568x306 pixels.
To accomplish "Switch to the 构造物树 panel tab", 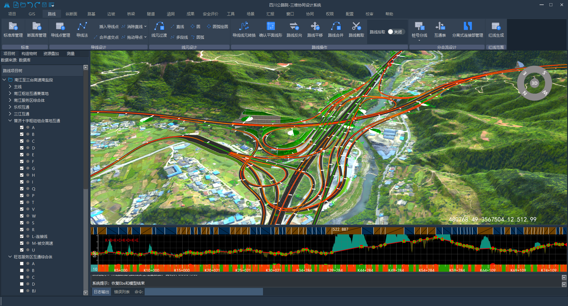I will coord(29,54).
